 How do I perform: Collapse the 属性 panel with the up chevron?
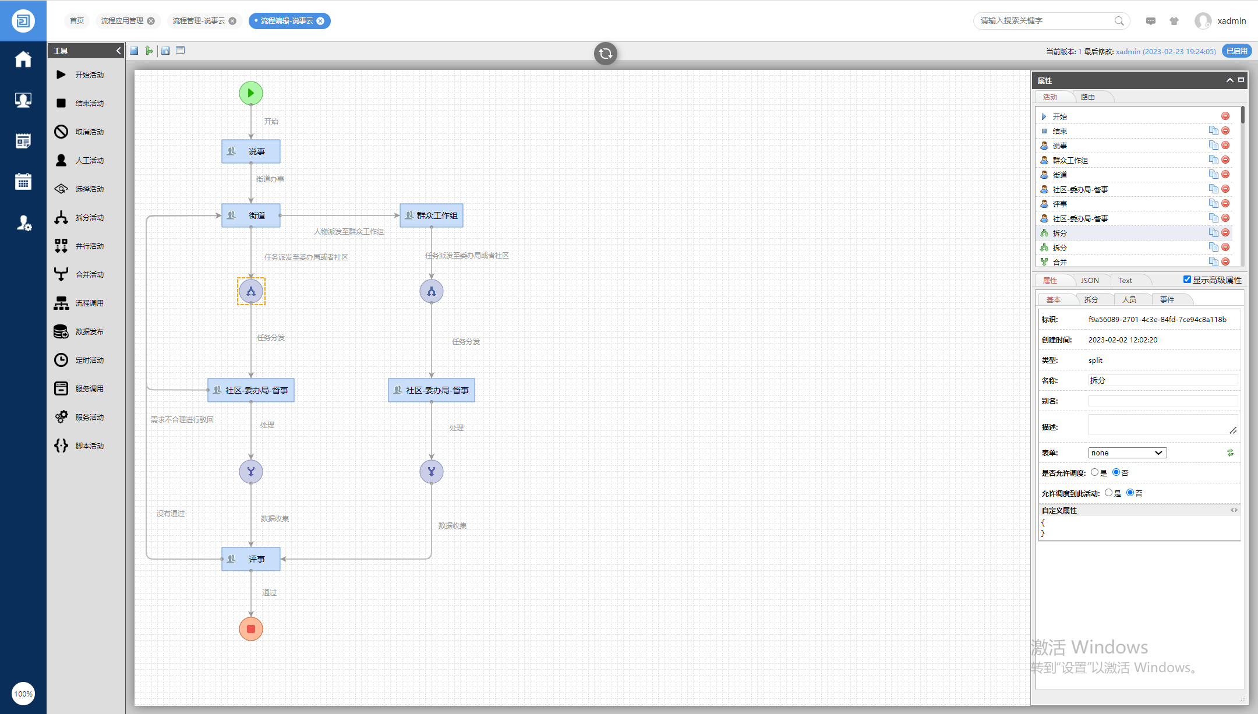pyautogui.click(x=1229, y=80)
